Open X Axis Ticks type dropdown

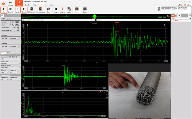coord(15,38)
